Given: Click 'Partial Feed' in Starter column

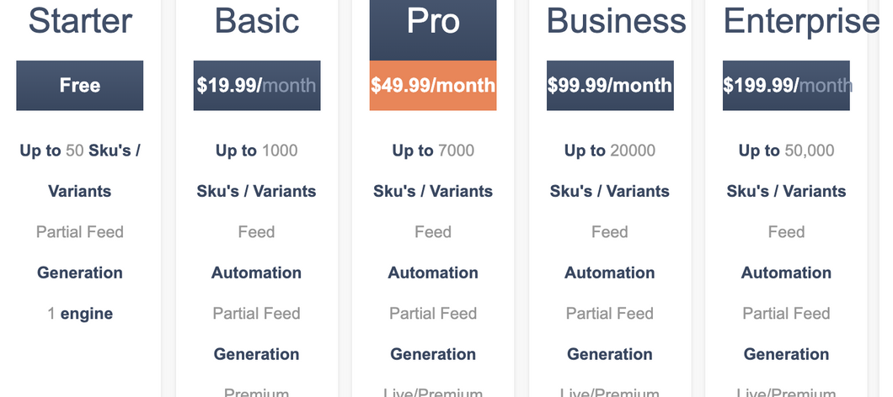Looking at the screenshot, I should pos(80,231).
